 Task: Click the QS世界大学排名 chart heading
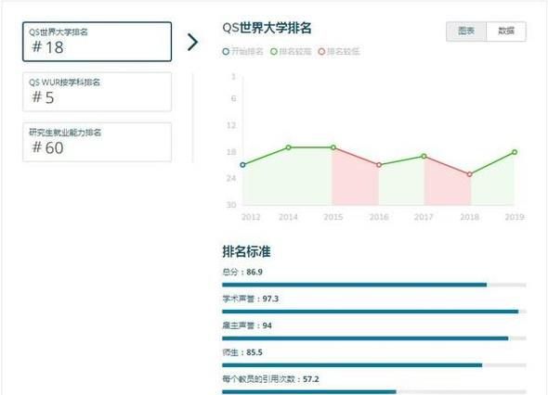[x=267, y=28]
